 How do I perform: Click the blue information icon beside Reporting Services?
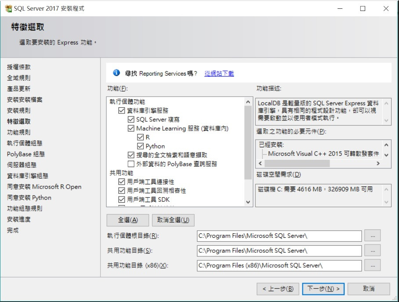[116, 73]
